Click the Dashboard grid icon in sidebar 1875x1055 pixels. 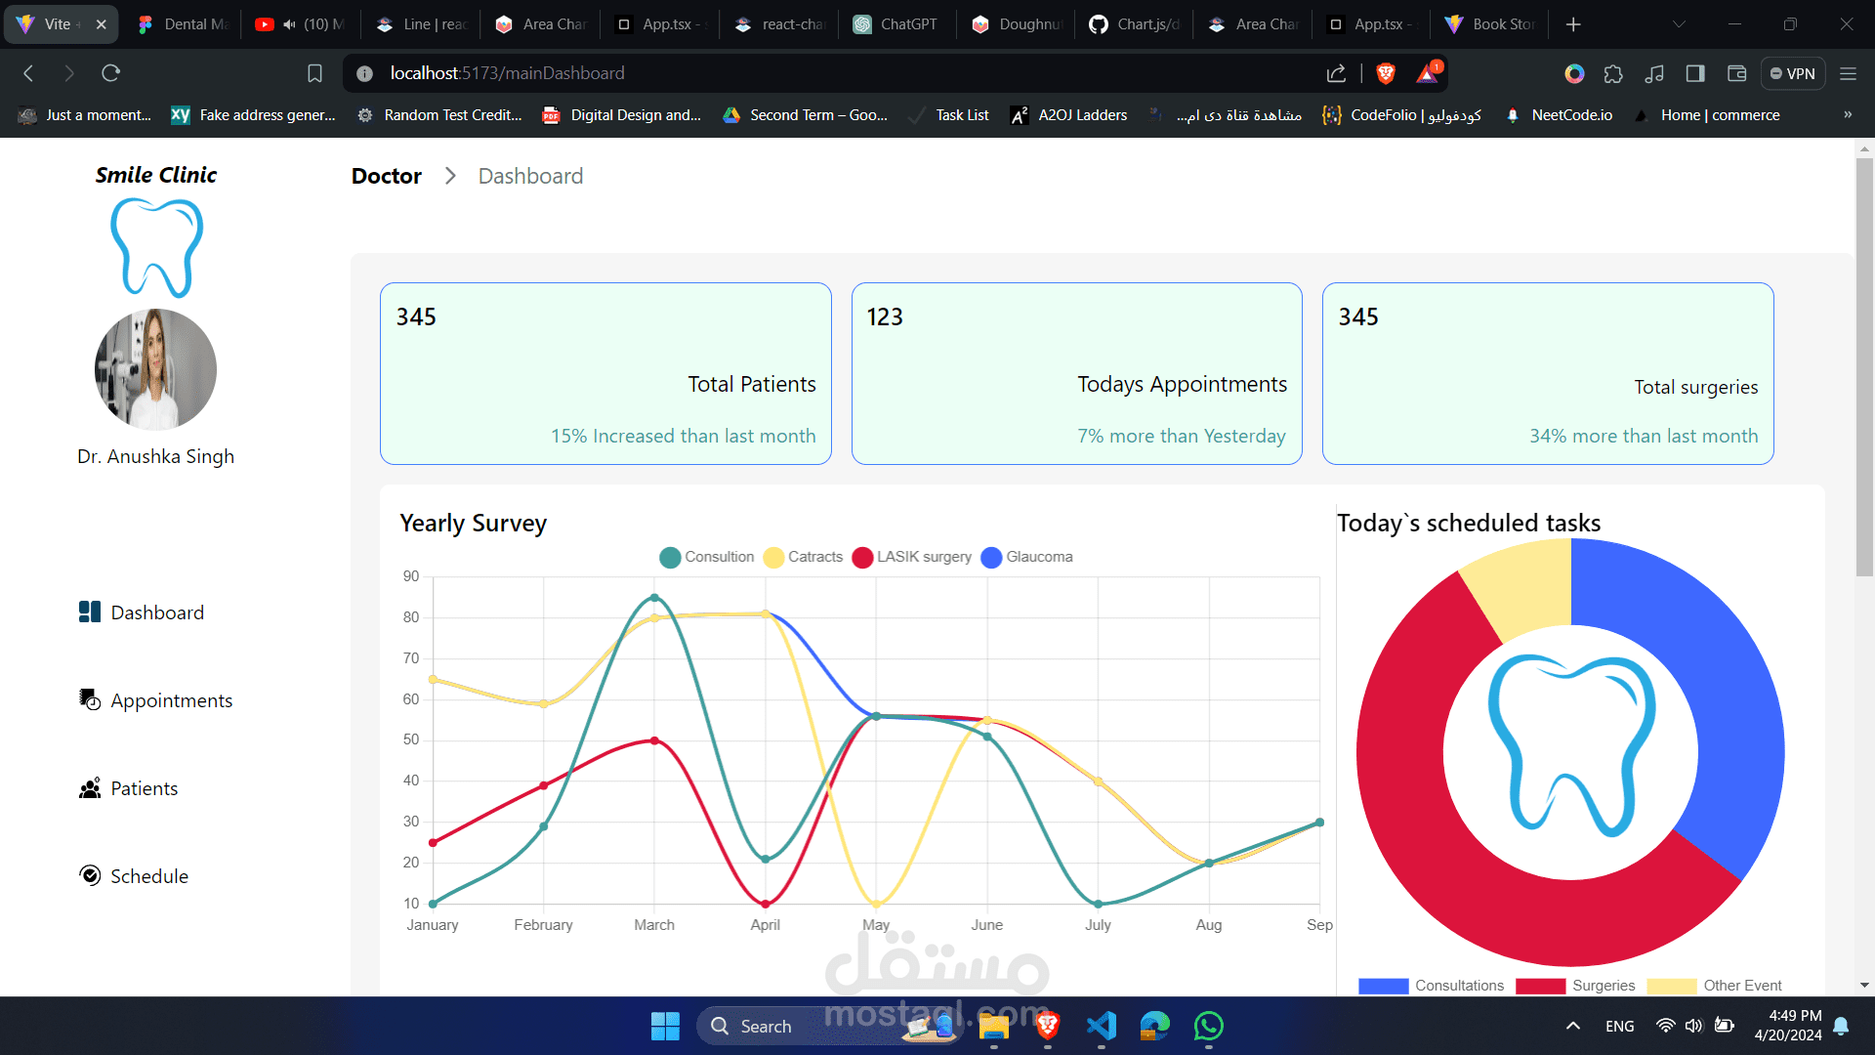[89, 612]
